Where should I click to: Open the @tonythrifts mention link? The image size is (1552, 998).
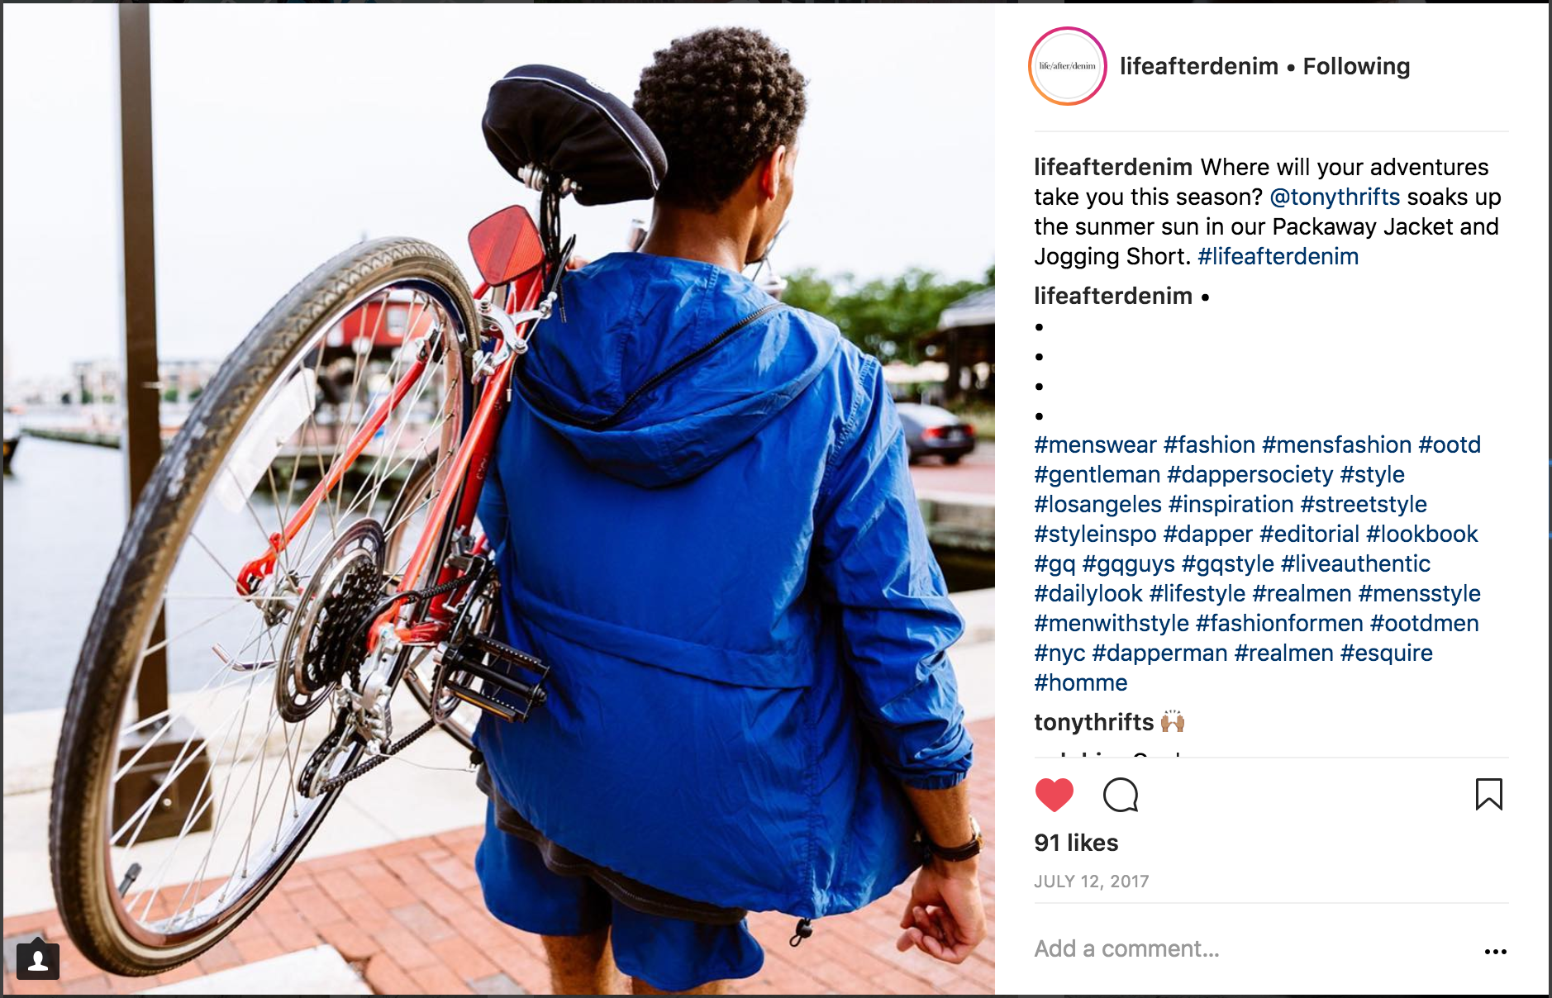point(1335,197)
